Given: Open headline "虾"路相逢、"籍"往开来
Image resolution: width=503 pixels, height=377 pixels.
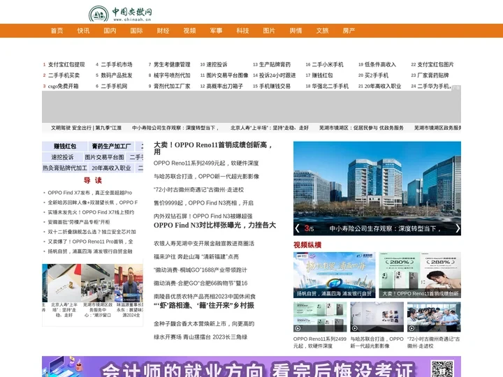Looking at the screenshot, I should [x=204, y=306].
